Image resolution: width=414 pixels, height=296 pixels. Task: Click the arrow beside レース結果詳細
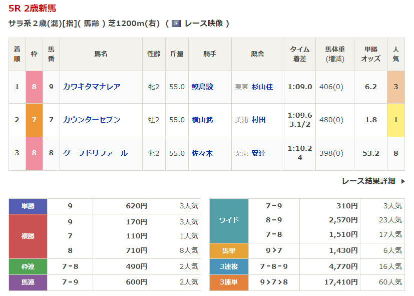click(x=403, y=181)
